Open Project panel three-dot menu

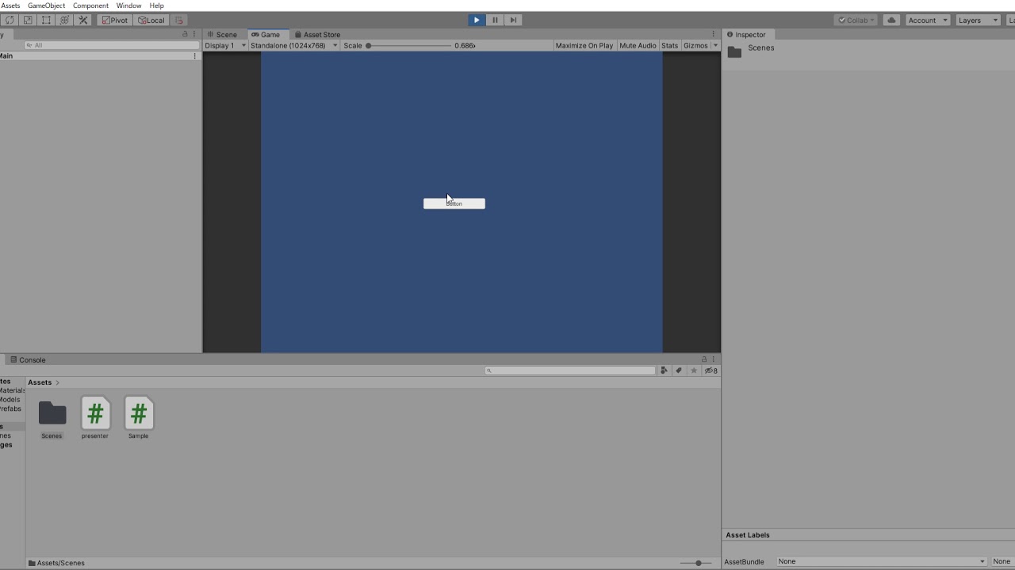[713, 359]
